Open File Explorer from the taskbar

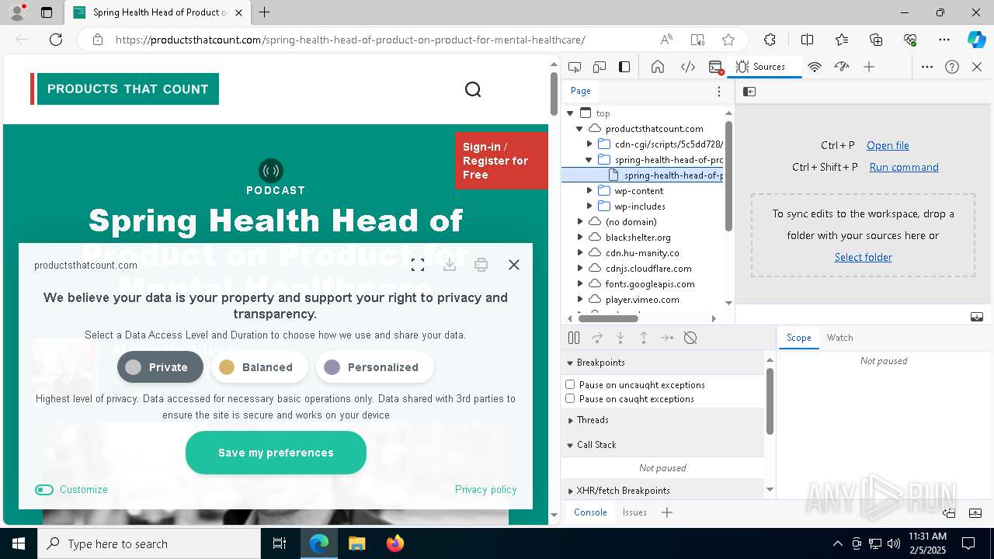pyautogui.click(x=356, y=543)
